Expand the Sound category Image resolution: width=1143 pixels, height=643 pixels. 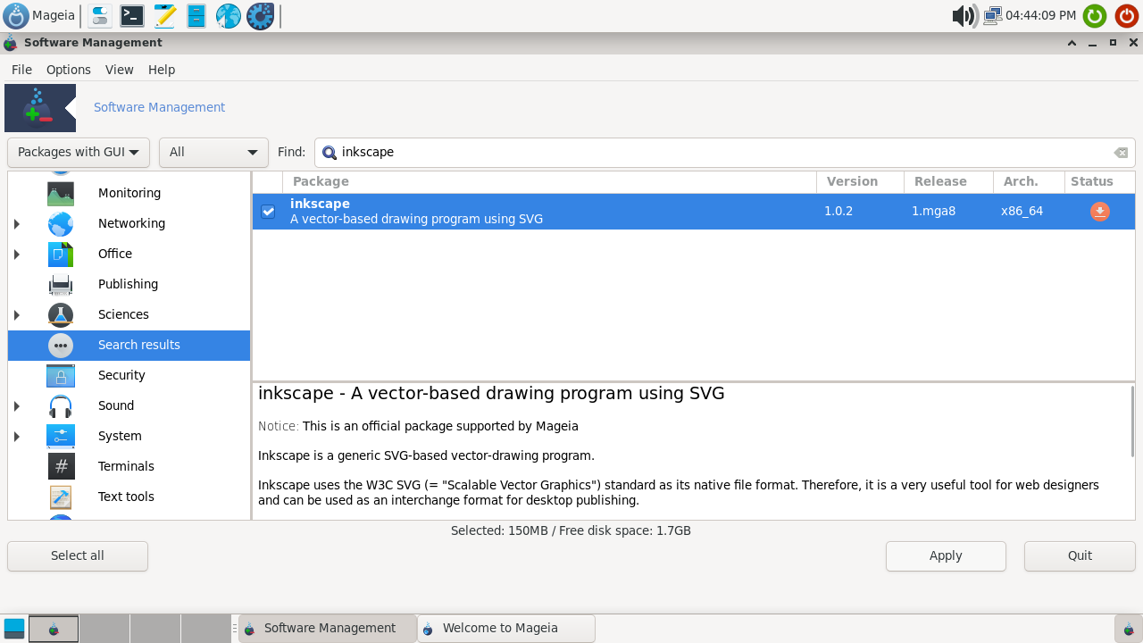(17, 405)
